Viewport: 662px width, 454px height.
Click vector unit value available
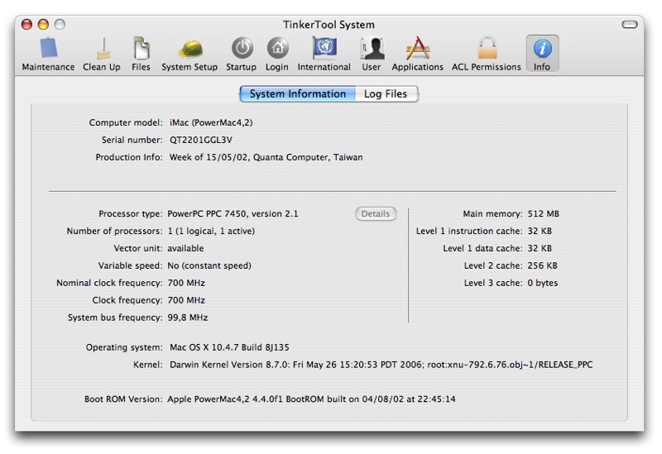tap(185, 249)
